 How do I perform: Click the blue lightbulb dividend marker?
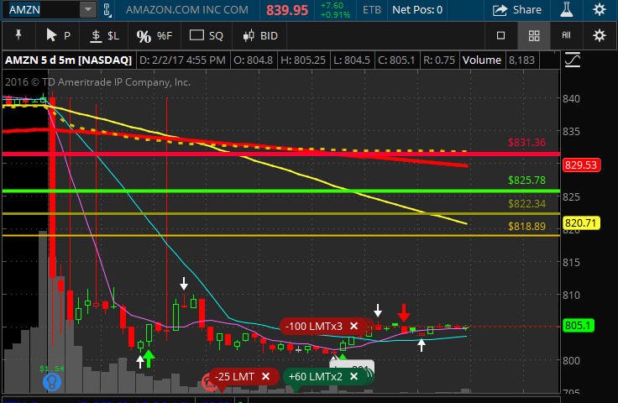coord(52,381)
